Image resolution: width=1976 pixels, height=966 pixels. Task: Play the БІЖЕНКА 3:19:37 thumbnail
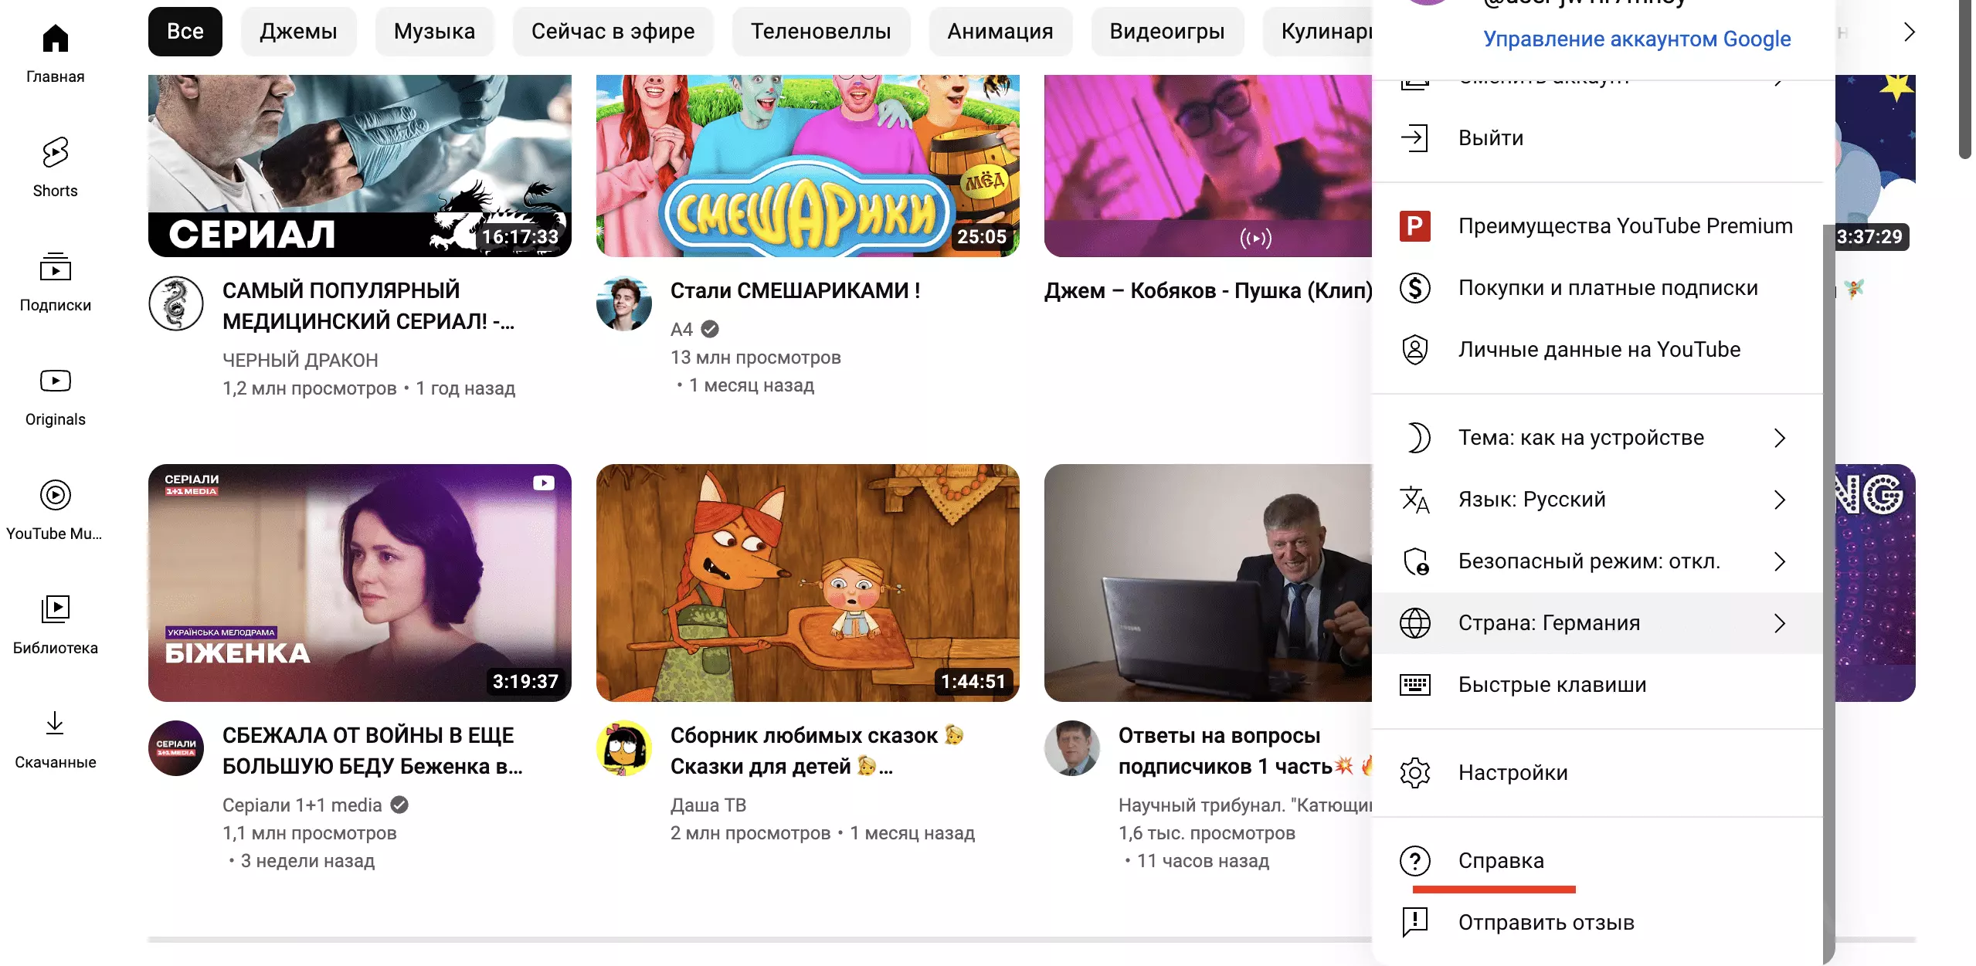(x=360, y=583)
